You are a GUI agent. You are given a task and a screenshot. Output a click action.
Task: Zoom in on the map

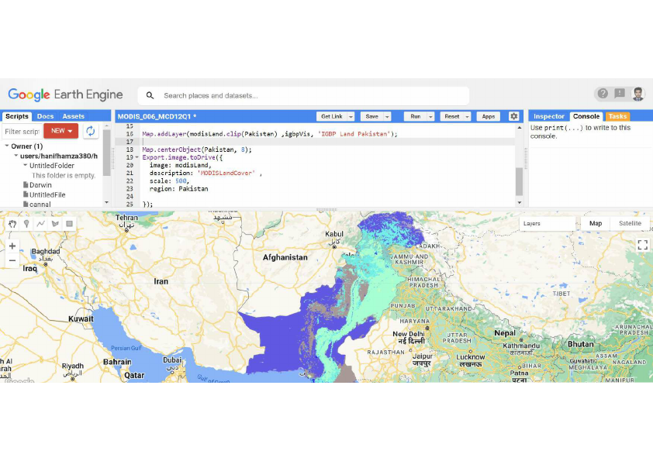tap(12, 246)
